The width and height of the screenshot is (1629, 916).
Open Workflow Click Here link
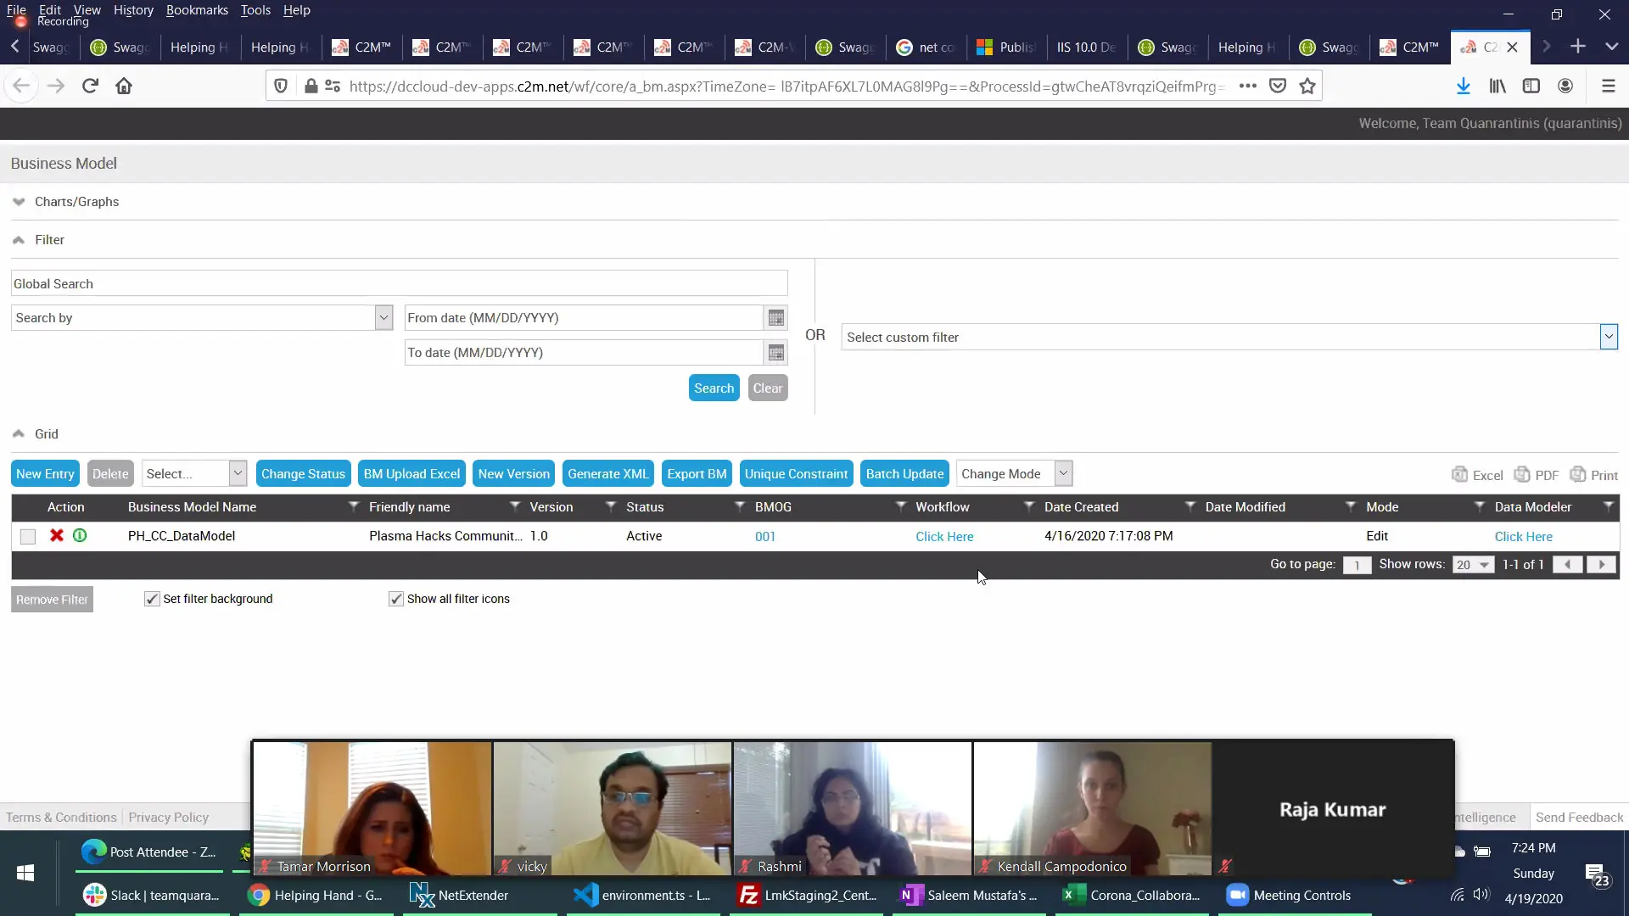click(x=943, y=537)
